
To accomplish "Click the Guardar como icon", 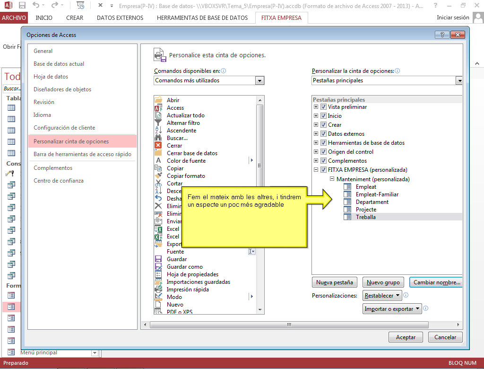I will click(158, 266).
